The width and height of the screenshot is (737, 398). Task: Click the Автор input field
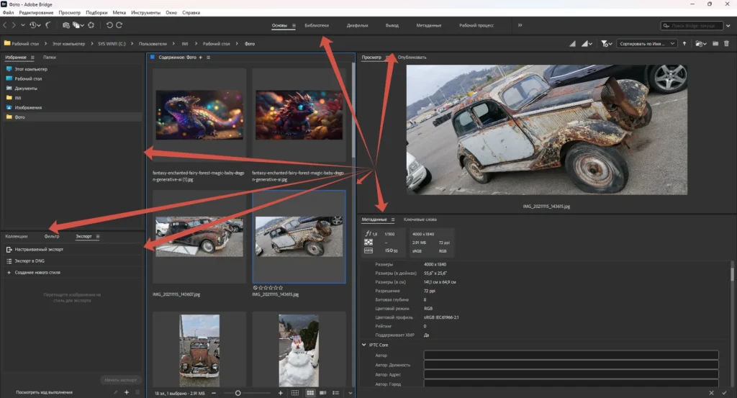571,356
